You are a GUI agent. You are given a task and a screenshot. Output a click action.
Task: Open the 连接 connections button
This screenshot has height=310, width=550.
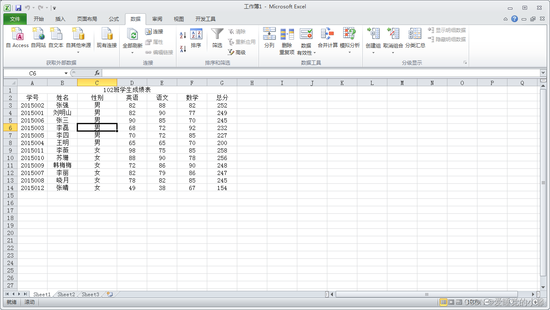155,32
